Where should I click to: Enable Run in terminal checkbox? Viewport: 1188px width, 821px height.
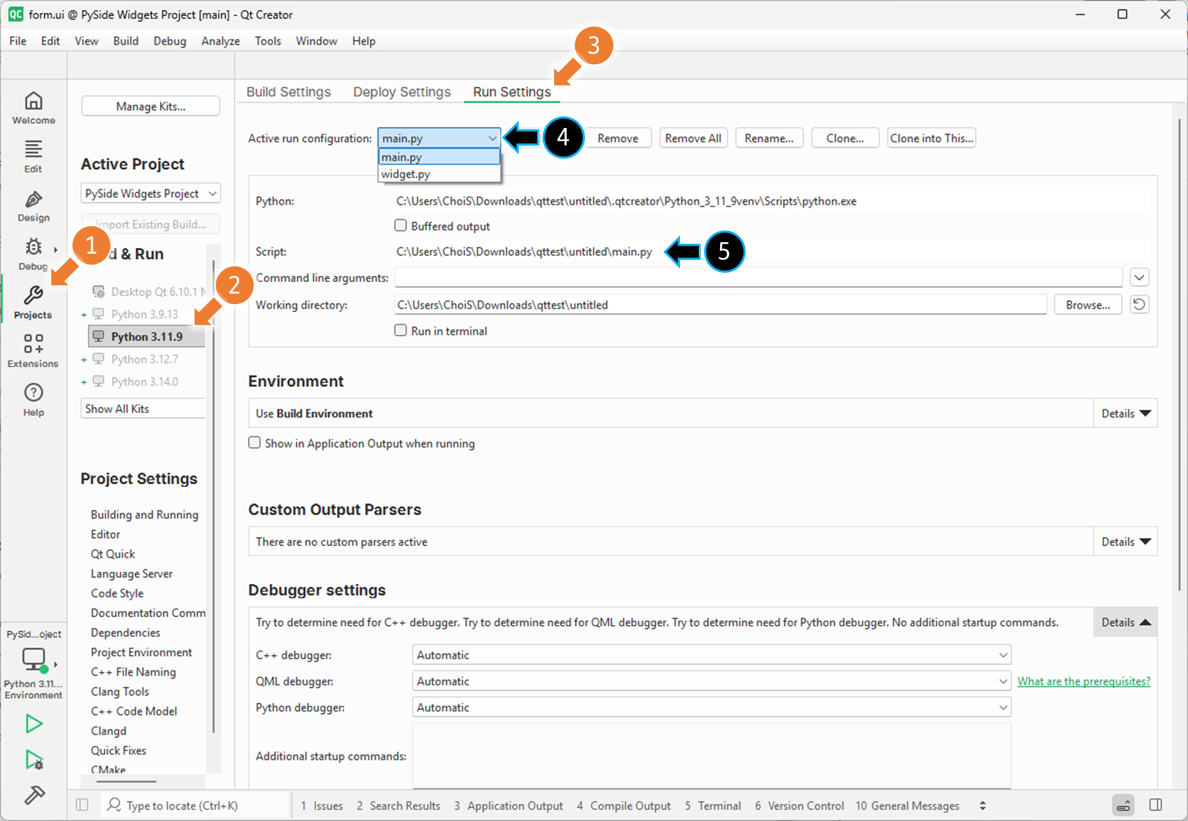(401, 330)
